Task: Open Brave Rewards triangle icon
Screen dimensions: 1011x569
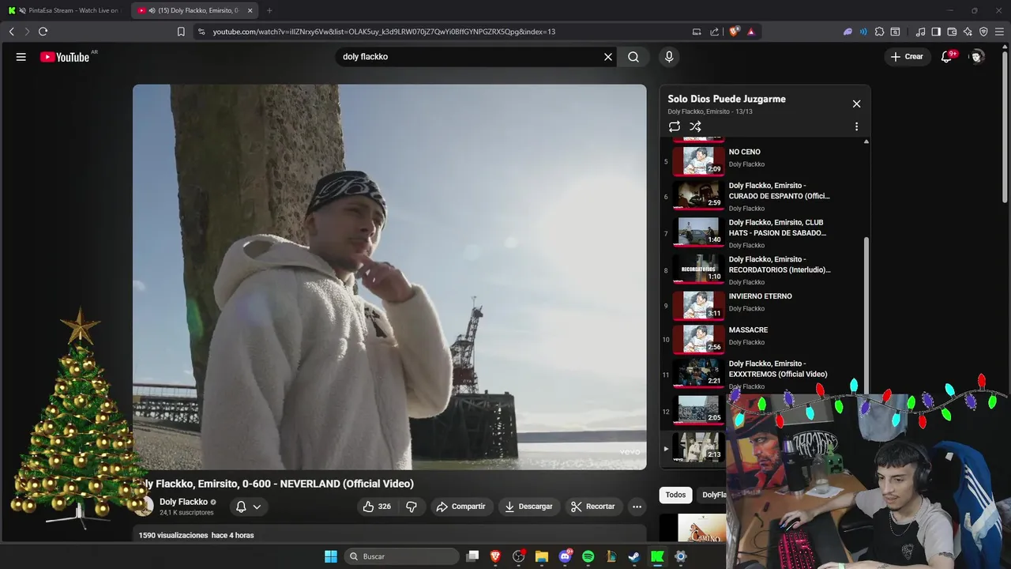Action: click(750, 32)
